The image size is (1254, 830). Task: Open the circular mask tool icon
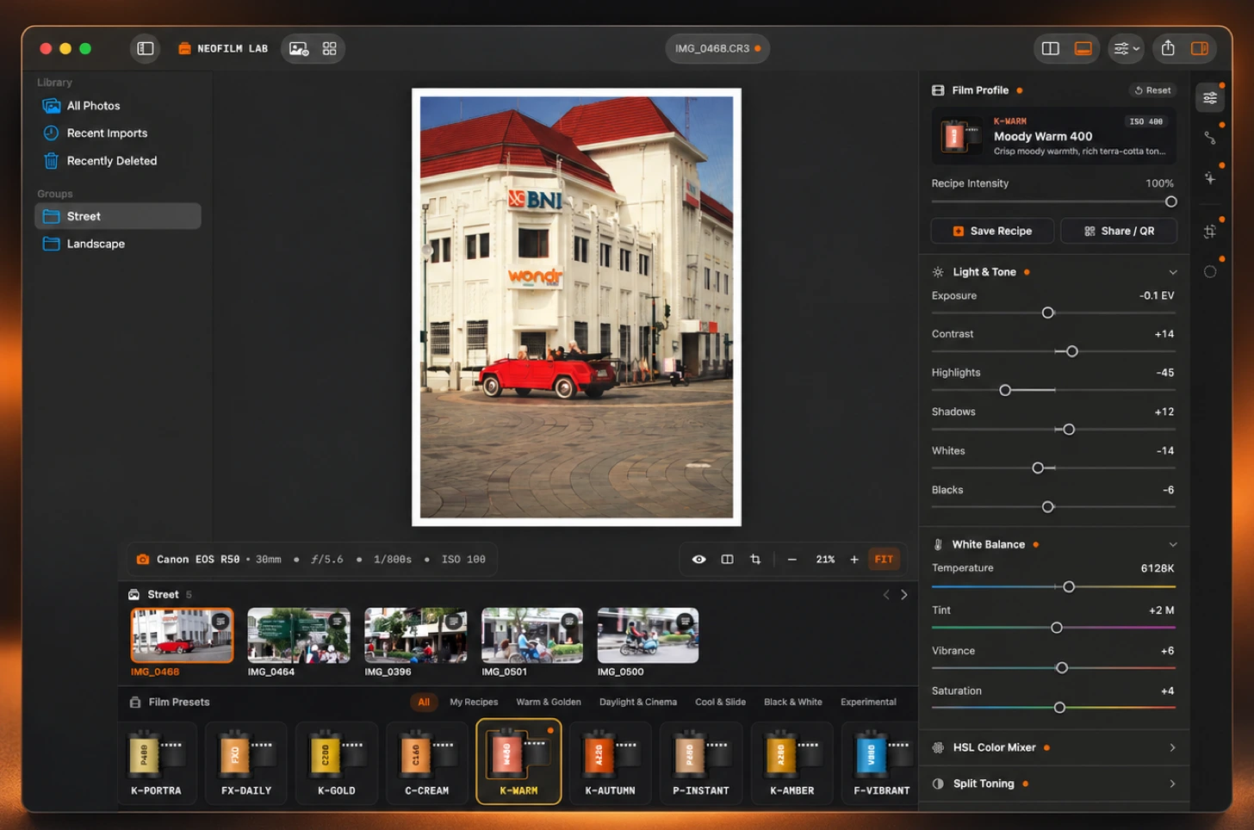click(x=1210, y=271)
